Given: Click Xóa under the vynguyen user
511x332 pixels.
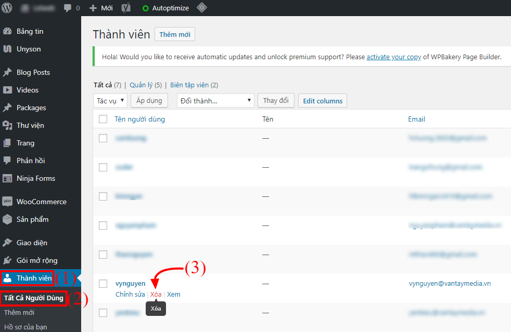Looking at the screenshot, I should 156,294.
